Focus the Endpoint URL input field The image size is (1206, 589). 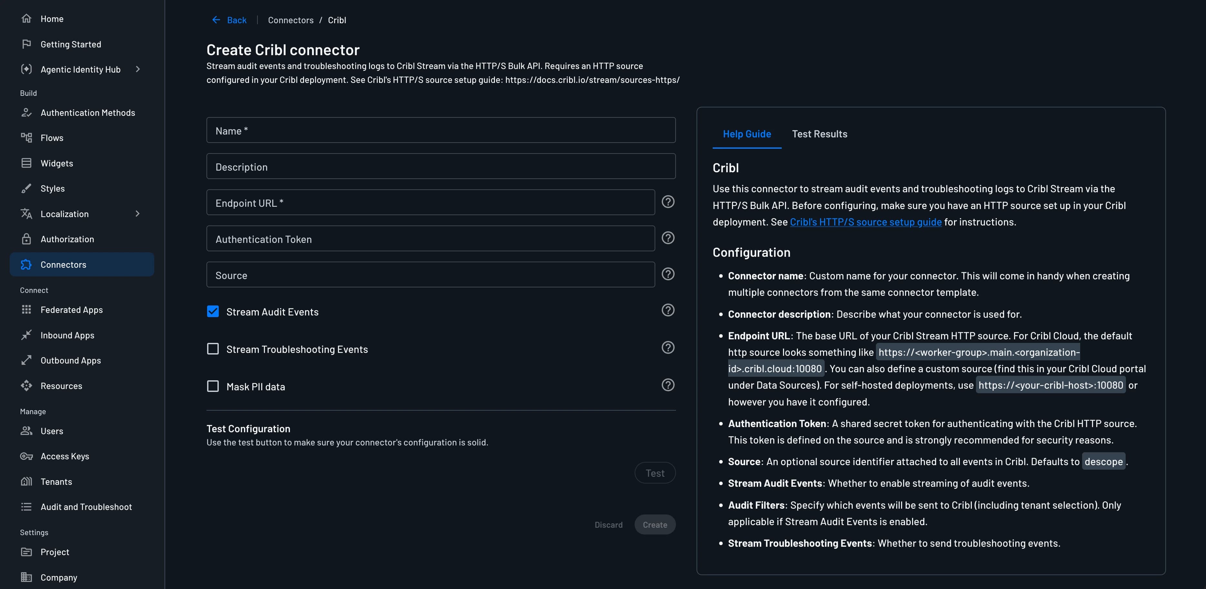pyautogui.click(x=431, y=202)
